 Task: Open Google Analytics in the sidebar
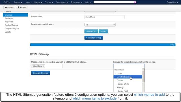[x=12, y=28]
